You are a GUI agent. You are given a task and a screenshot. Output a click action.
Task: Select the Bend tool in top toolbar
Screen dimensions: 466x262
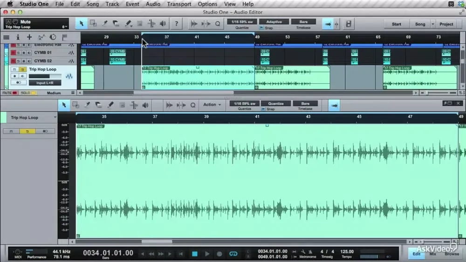(151, 23)
